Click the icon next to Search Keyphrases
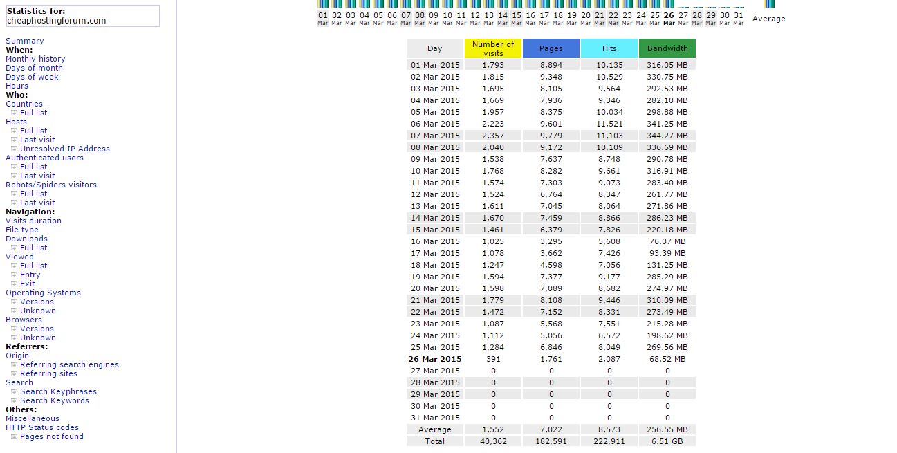This screenshot has width=897, height=453. [x=14, y=391]
